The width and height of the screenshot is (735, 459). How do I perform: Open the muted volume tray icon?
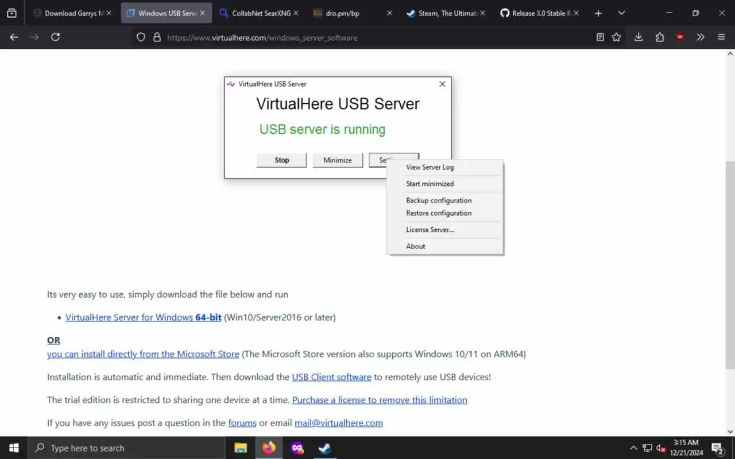[x=661, y=448]
